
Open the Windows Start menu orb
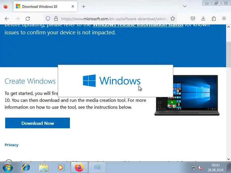(x=8, y=168)
